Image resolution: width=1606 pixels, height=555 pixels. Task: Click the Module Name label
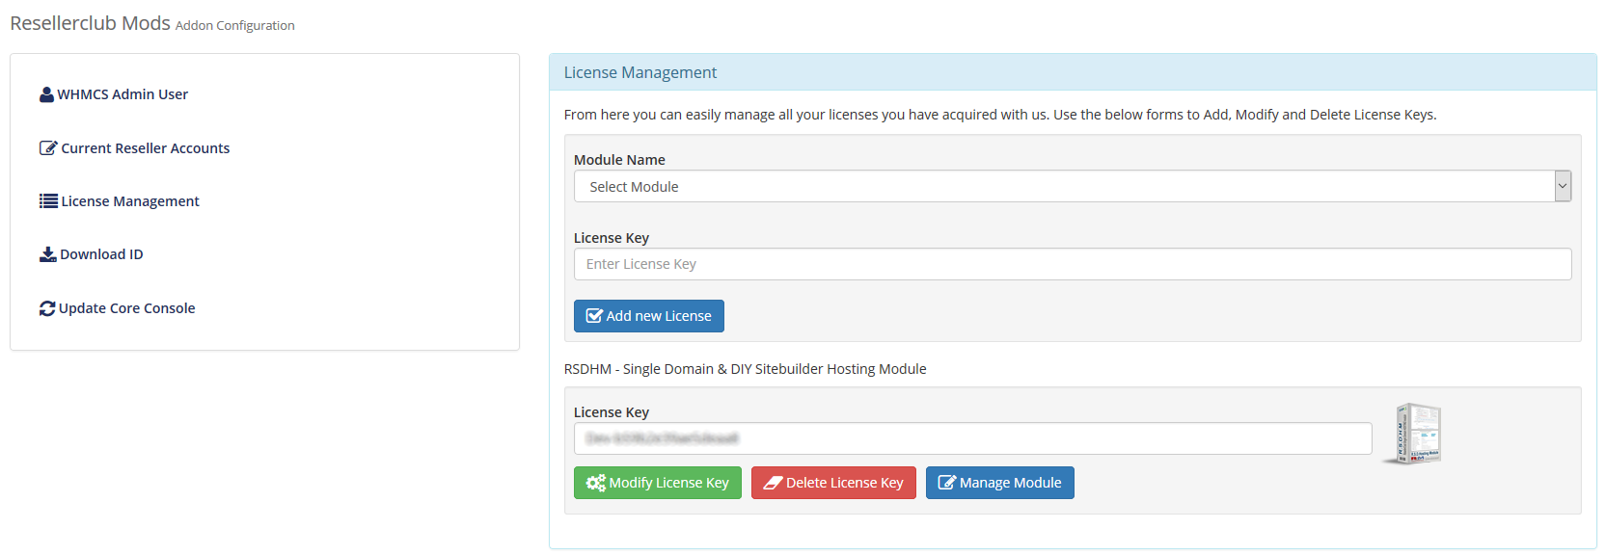click(619, 160)
